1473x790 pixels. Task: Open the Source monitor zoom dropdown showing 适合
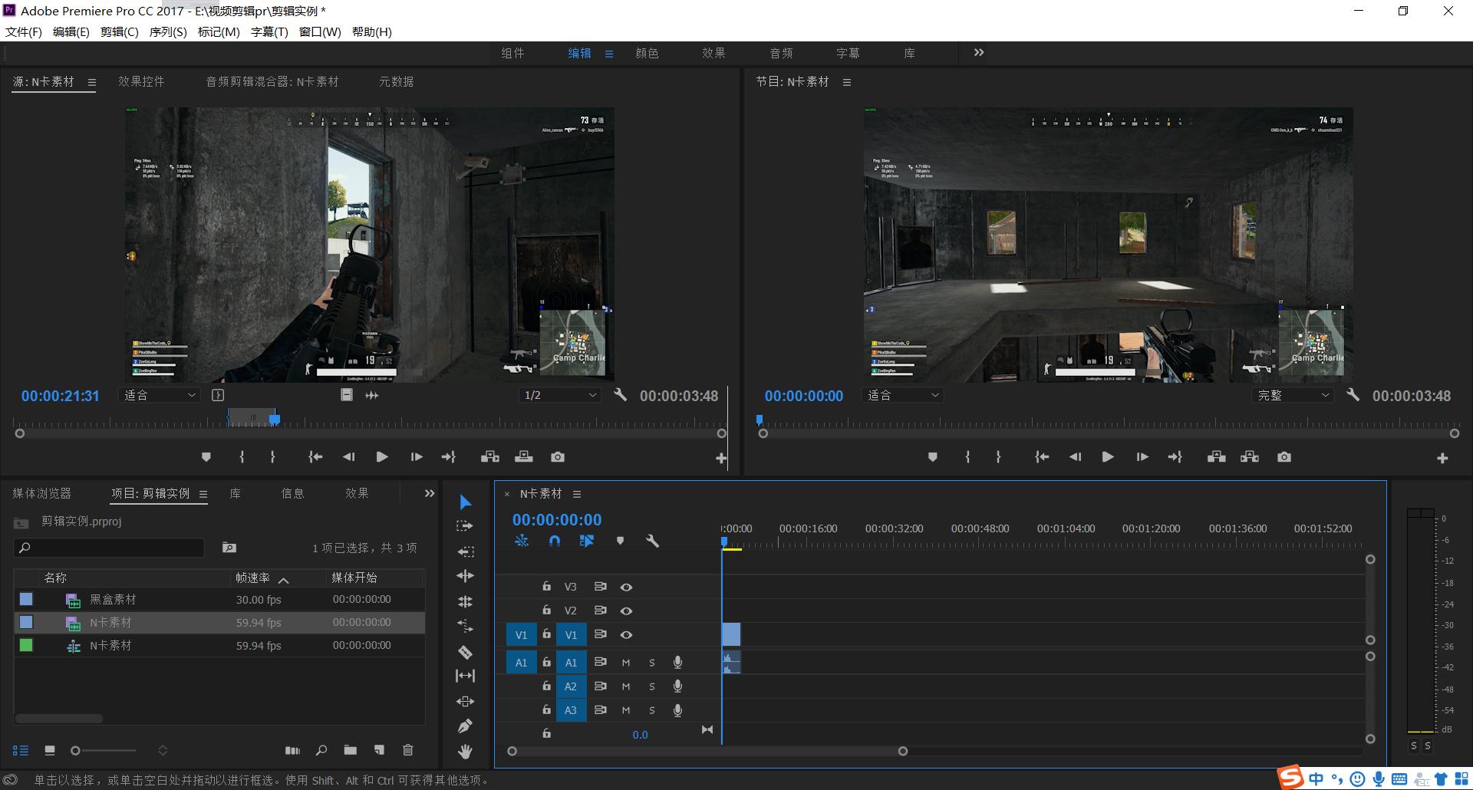160,396
